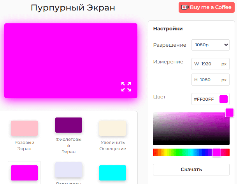The height and width of the screenshot is (184, 237).
Task: Open the Разрешение dropdown showing 1080p
Action: [x=210, y=45]
